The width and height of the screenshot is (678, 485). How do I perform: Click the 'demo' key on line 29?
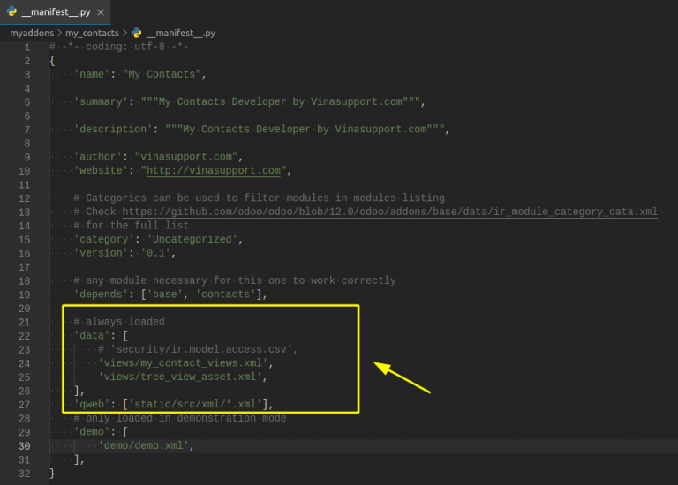click(x=92, y=432)
